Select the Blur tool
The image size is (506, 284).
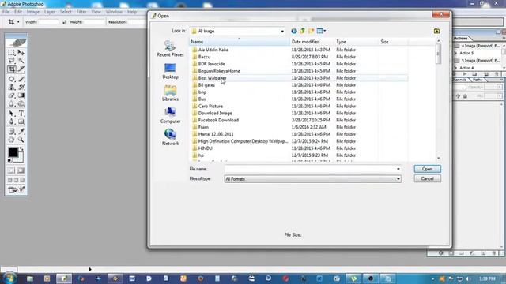pyautogui.click(x=12, y=103)
